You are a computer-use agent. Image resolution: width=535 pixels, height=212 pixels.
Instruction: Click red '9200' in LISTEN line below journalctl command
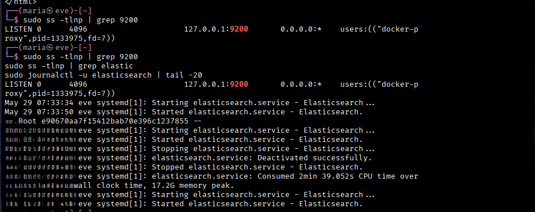click(239, 84)
